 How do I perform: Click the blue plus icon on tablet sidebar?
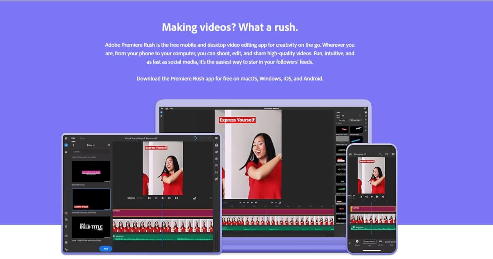(x=66, y=145)
